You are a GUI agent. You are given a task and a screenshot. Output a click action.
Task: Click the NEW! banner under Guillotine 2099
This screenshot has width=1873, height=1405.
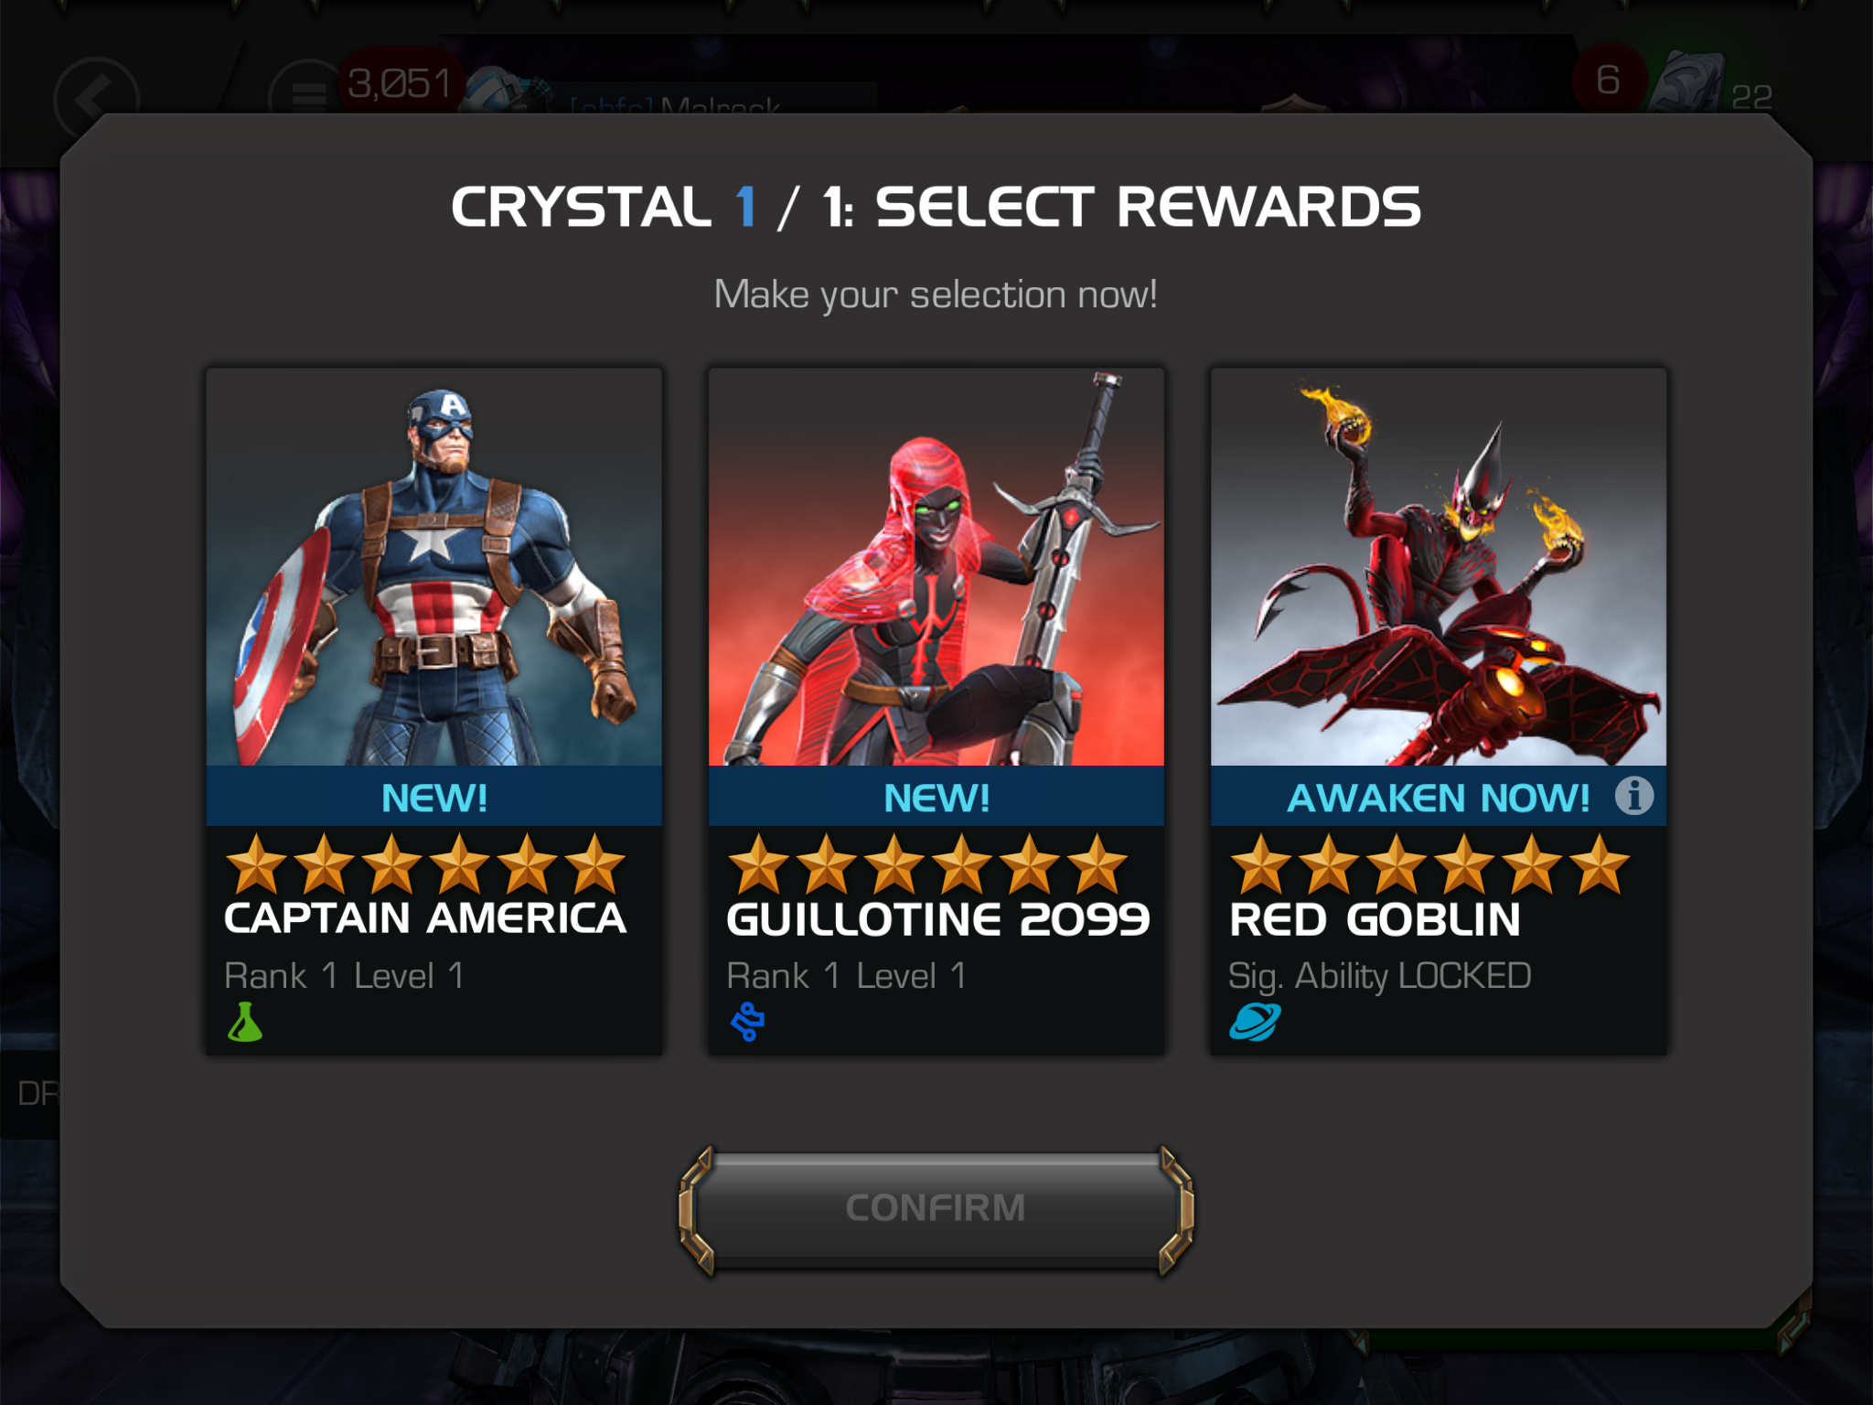(936, 797)
